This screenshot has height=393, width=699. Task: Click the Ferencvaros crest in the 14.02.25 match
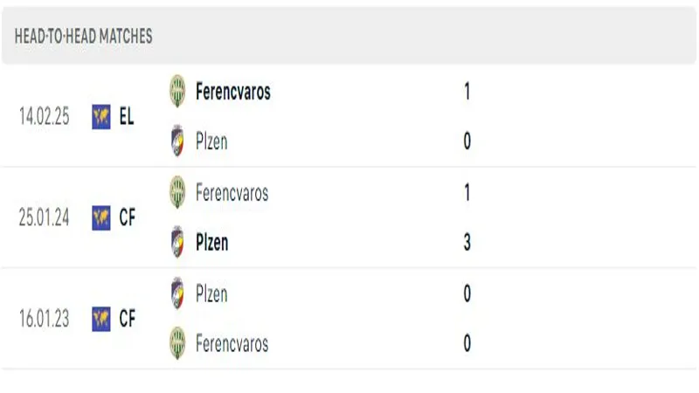pyautogui.click(x=177, y=91)
